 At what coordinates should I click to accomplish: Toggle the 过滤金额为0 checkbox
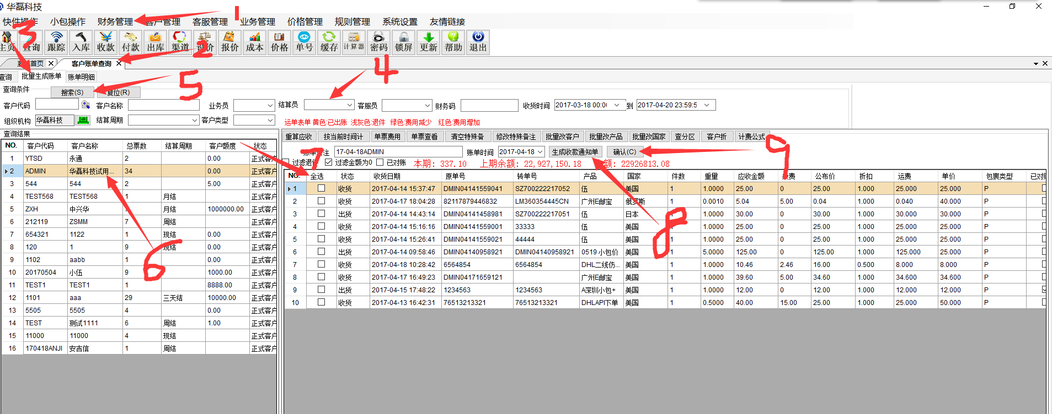click(329, 162)
